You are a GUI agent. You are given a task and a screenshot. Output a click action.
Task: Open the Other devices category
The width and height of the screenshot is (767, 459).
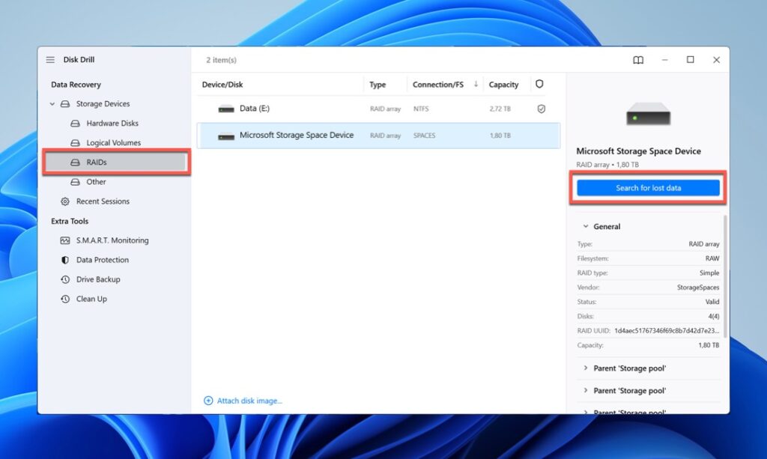[x=96, y=181]
